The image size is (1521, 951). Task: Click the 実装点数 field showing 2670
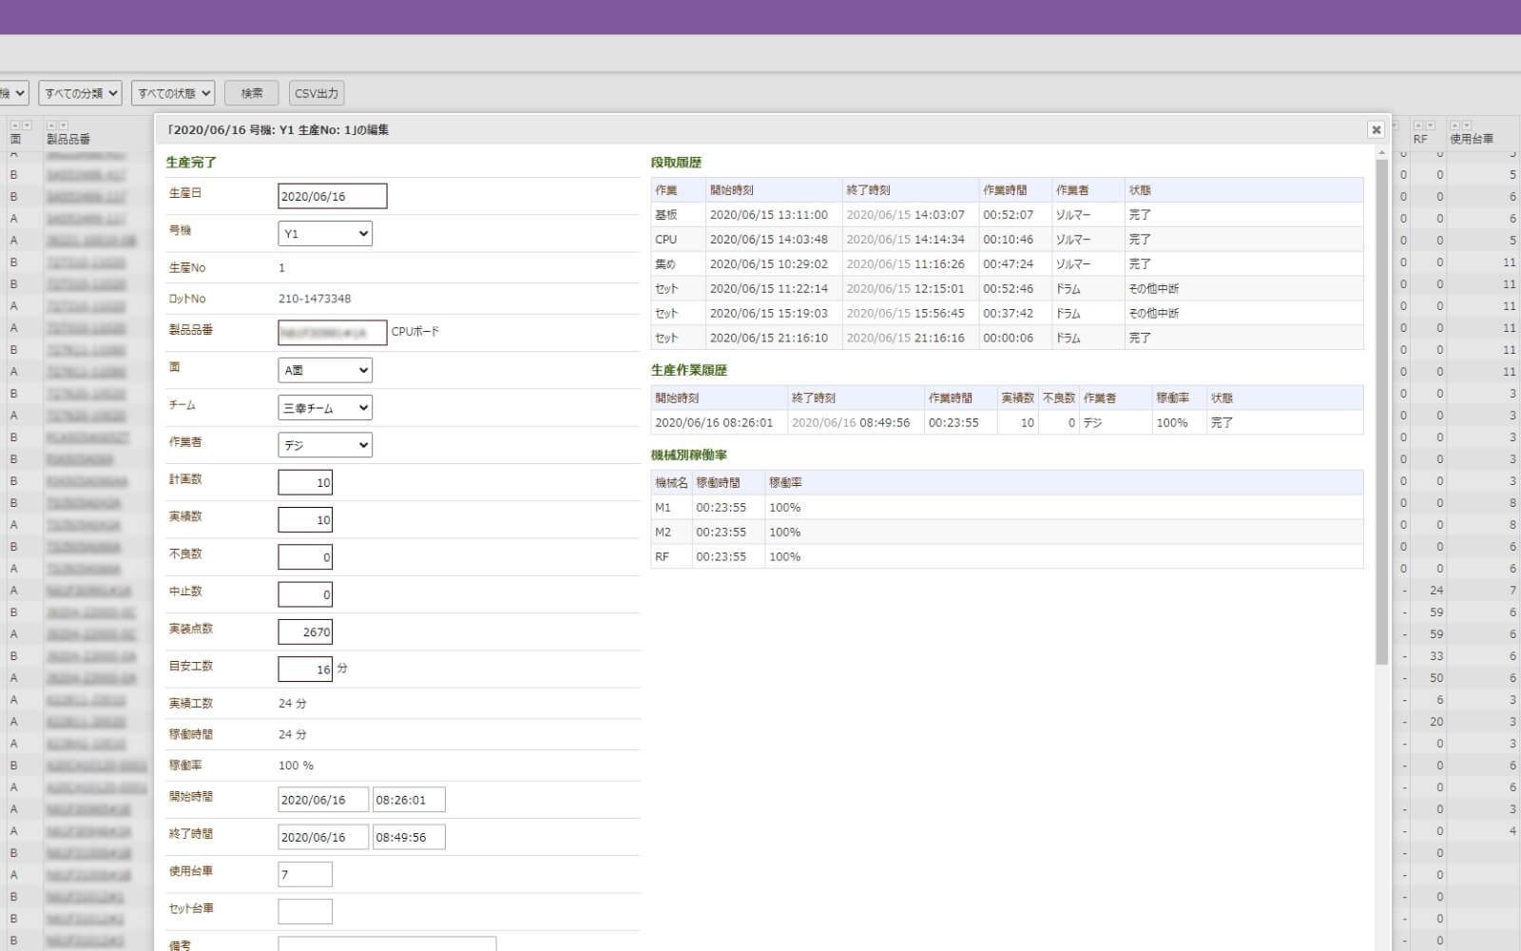coord(305,631)
